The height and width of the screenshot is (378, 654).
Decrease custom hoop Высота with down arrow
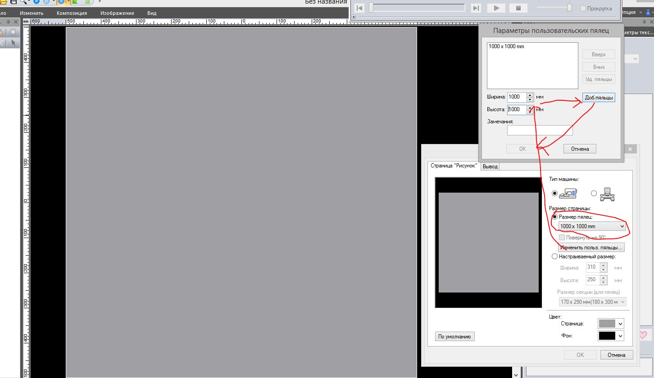(530, 112)
